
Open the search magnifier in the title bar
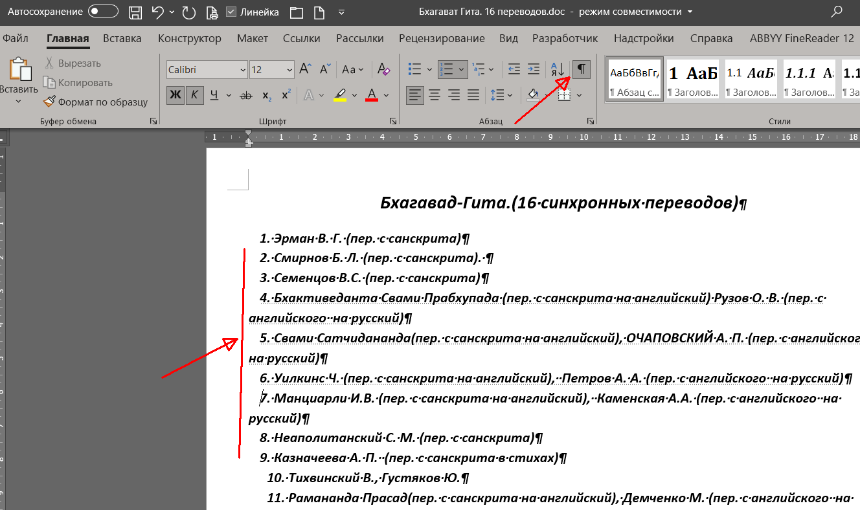coord(838,11)
